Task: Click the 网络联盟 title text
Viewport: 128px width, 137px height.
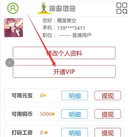Action: (62, 9)
